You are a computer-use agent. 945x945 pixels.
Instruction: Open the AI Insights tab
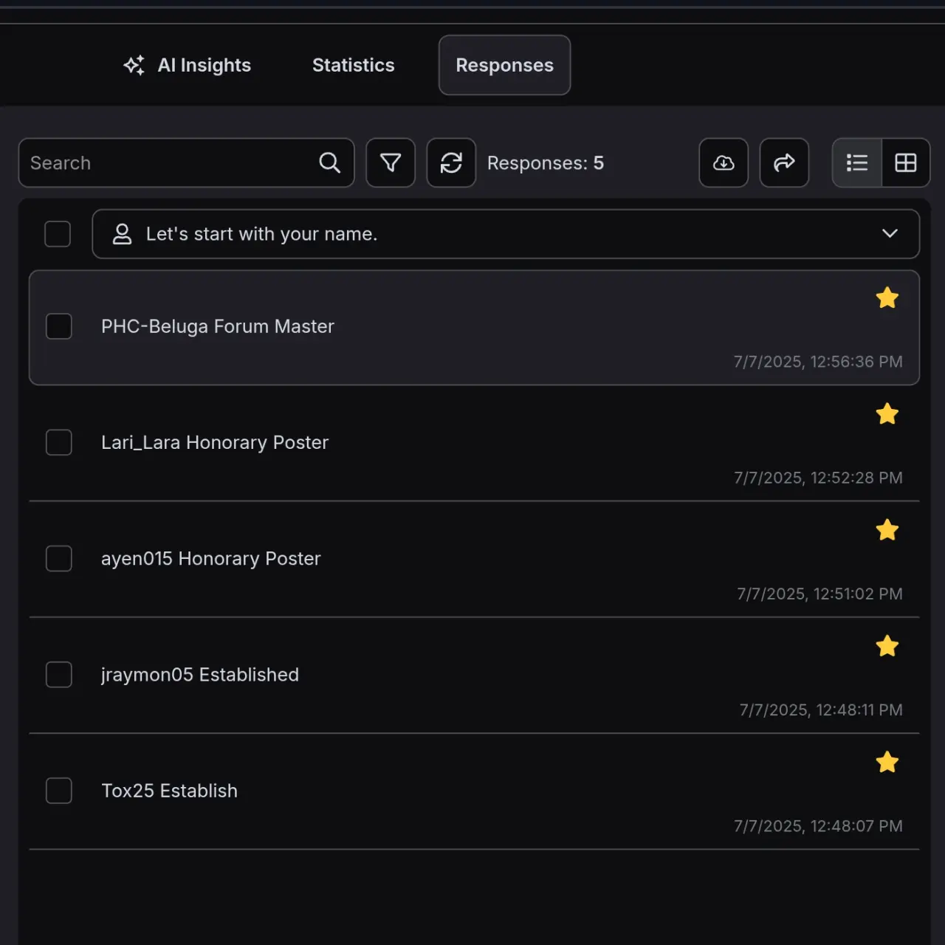click(x=187, y=65)
